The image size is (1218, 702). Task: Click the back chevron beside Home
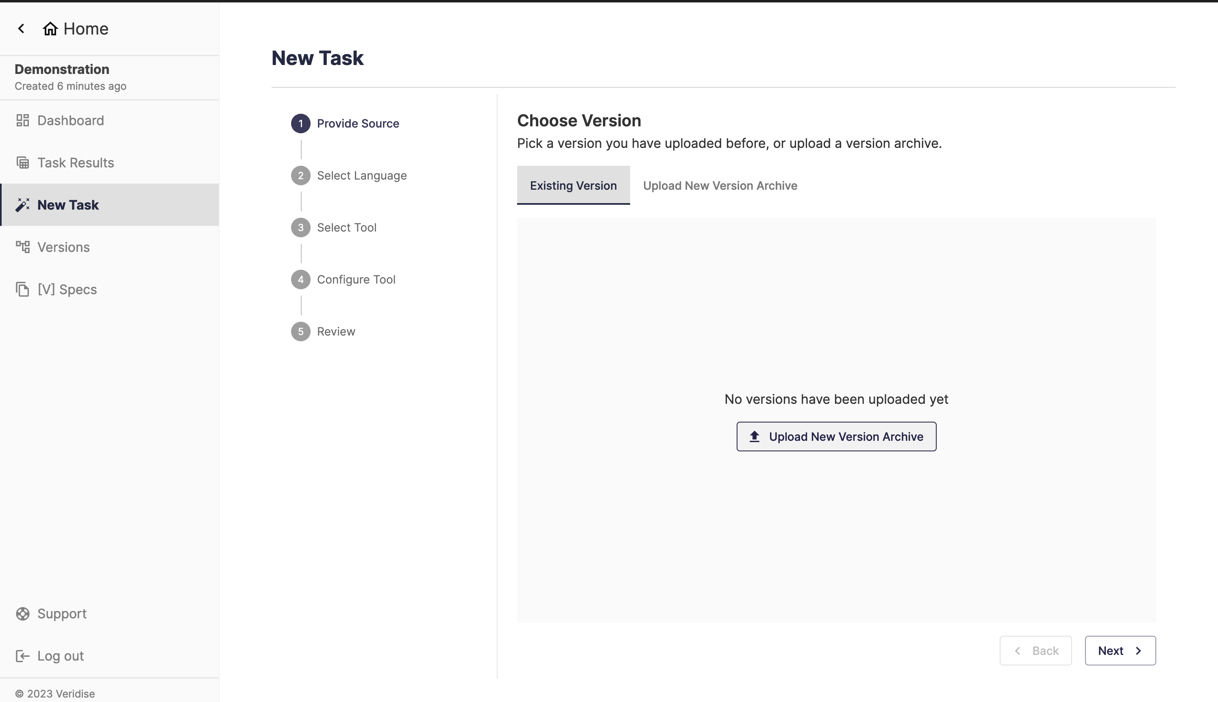pyautogui.click(x=21, y=28)
